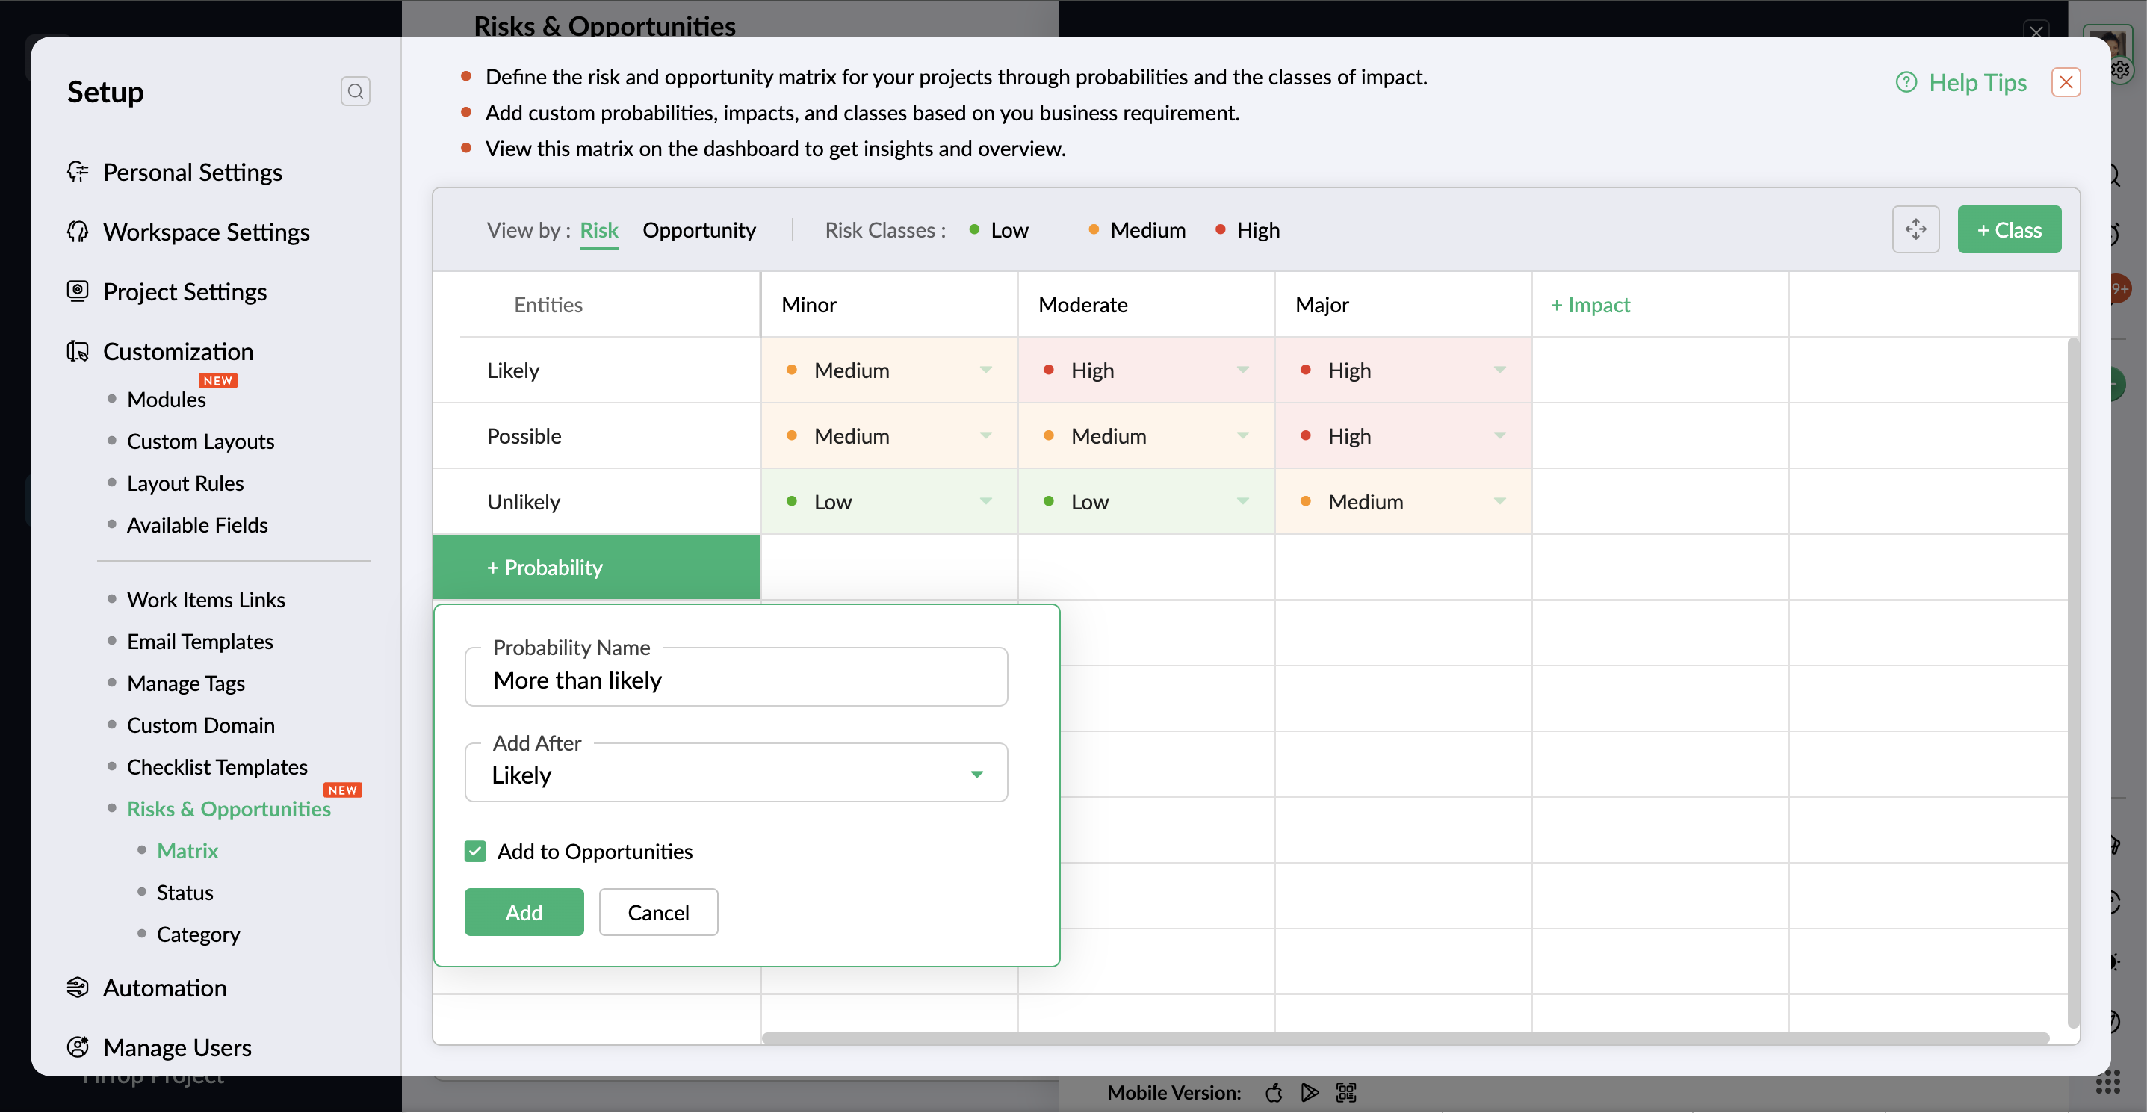Click the Project Settings icon

coord(78,291)
